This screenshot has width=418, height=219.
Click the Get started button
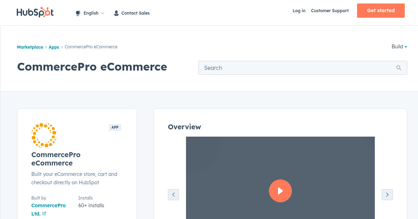[x=381, y=10]
